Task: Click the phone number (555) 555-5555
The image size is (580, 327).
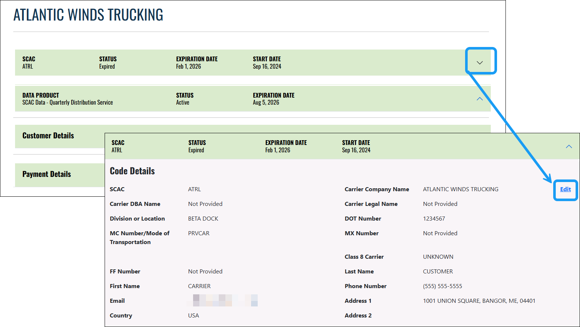Action: pos(442,286)
